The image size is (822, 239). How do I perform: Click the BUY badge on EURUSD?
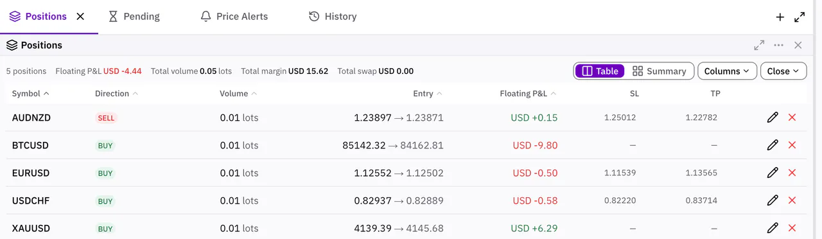click(x=105, y=173)
